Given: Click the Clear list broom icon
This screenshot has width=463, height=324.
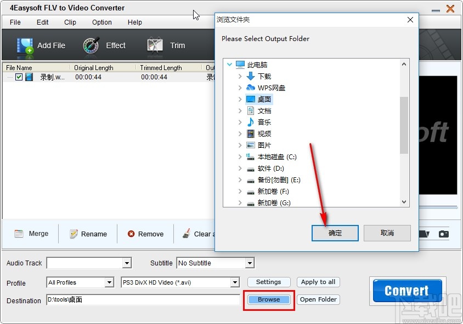Looking at the screenshot, I should 185,234.
